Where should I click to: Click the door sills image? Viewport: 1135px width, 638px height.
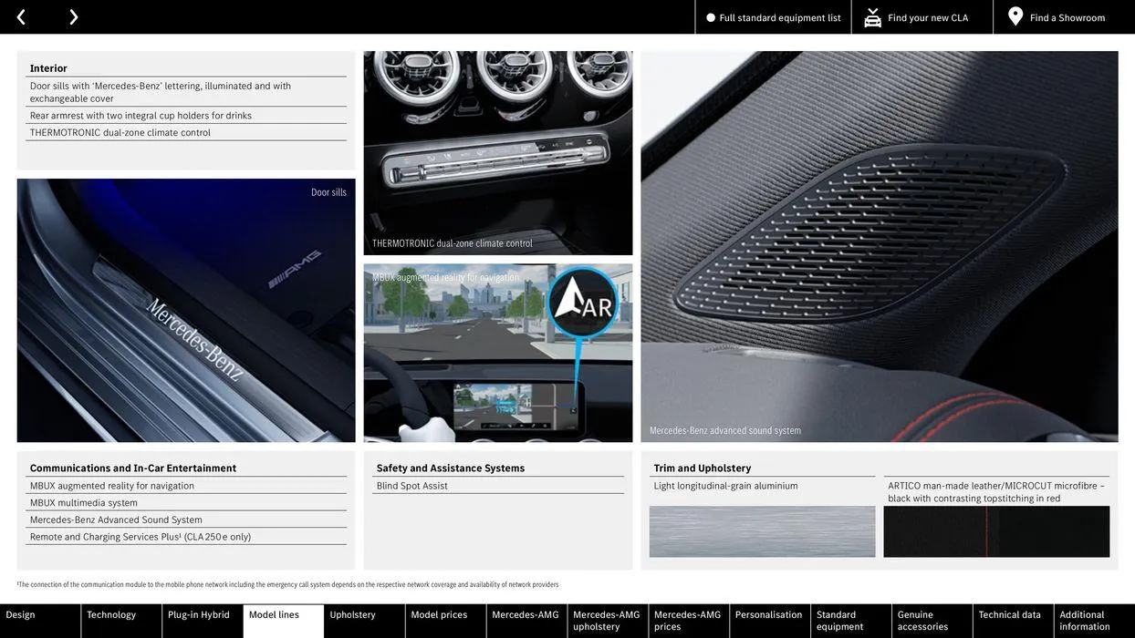(x=186, y=310)
